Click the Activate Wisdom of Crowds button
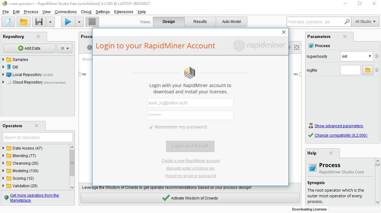The width and height of the screenshot is (381, 213). [190, 198]
